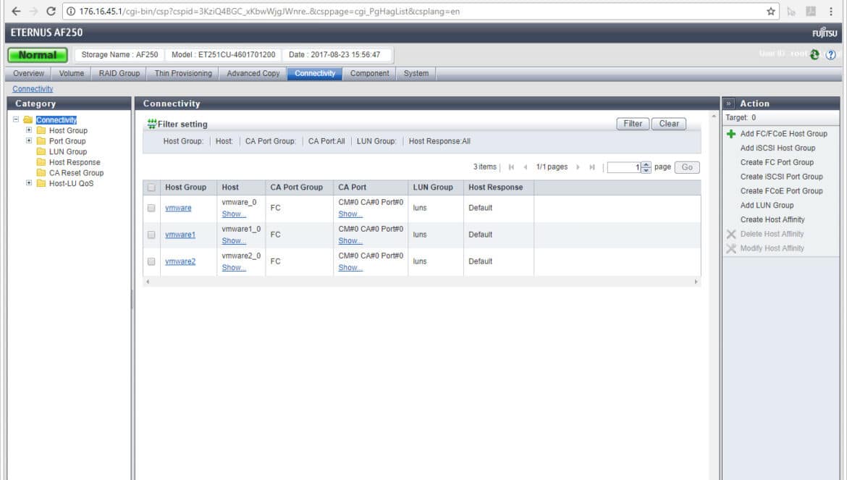Click Add iSCSI Host Group action

pyautogui.click(x=778, y=148)
